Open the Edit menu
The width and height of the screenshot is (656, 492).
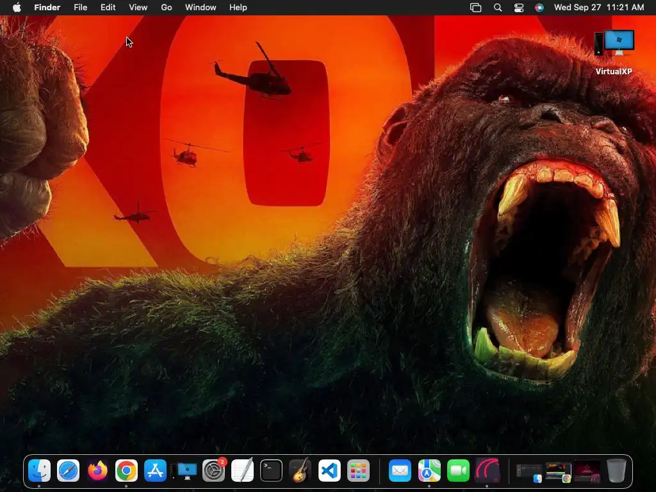pyautogui.click(x=108, y=8)
